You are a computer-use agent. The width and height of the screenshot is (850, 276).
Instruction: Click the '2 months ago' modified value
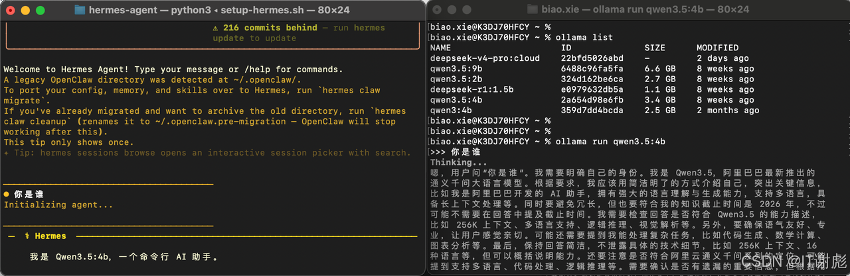coord(728,111)
